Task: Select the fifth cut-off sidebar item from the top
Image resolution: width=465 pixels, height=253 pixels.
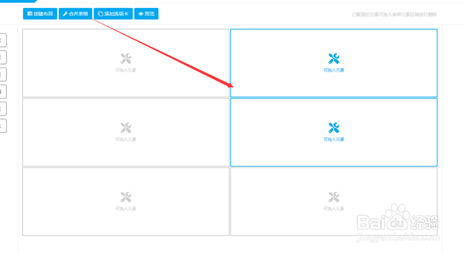Action: pyautogui.click(x=3, y=109)
